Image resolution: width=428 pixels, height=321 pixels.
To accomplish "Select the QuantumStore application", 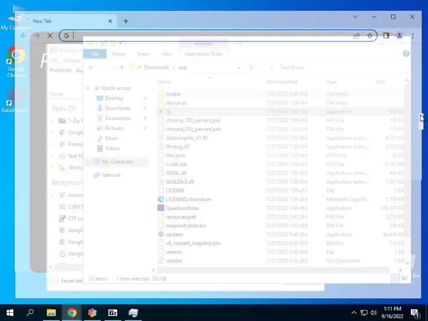I will point(182,208).
